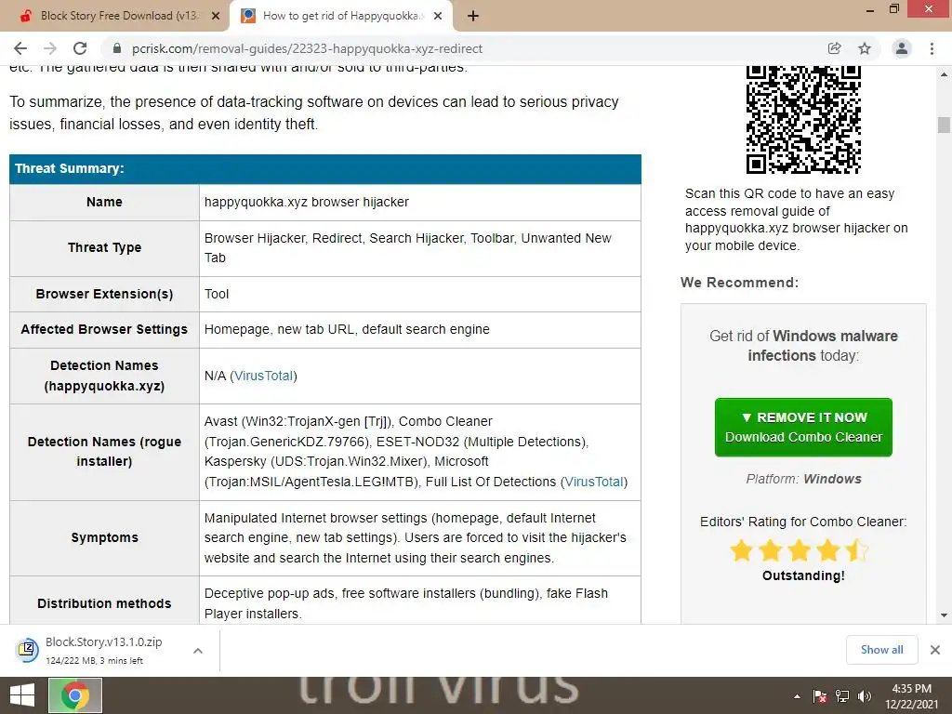
Task: Open network status tray icon
Action: coord(842,696)
